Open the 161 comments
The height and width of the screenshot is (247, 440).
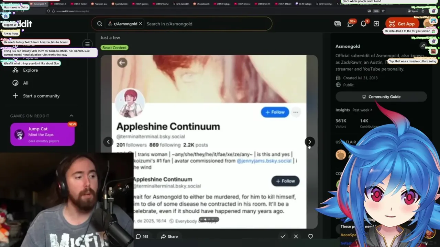coord(142,236)
